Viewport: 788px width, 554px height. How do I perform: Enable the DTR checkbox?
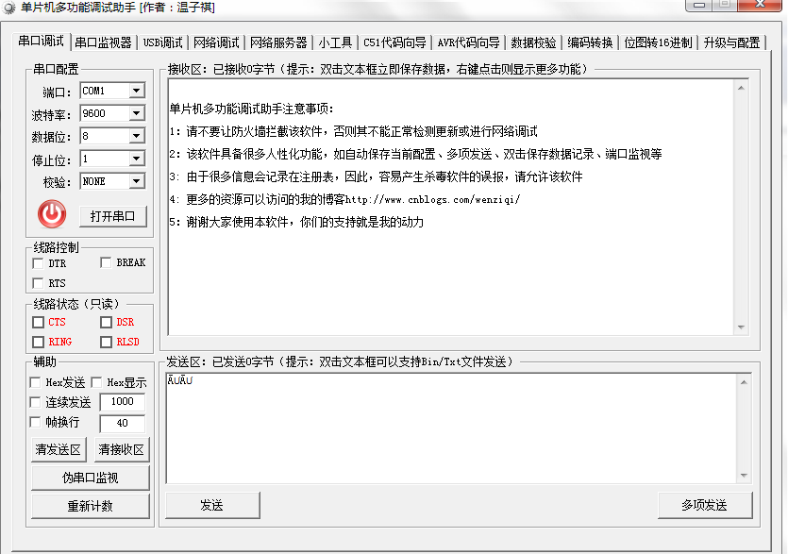38,263
